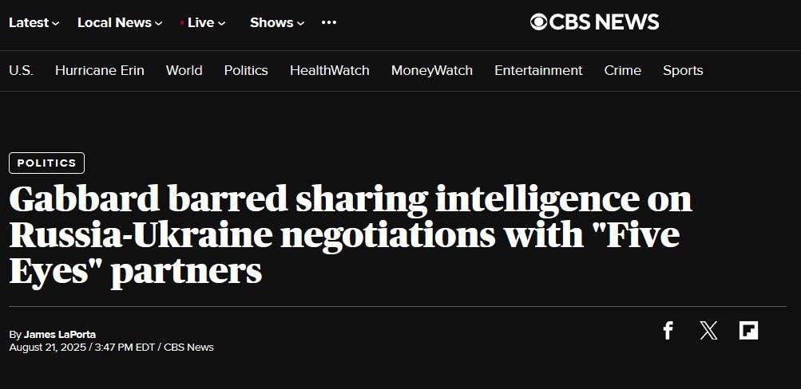
Task: Open the Live dropdown menu
Action: coord(204,22)
